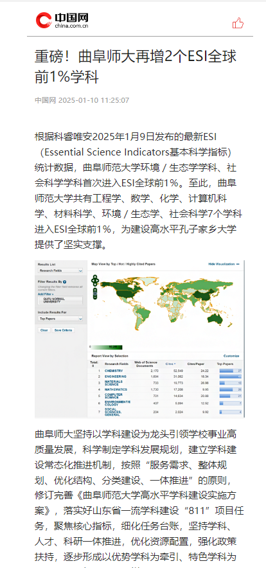Click 'MATHEMATICS' in the ESI table
The width and height of the screenshot is (266, 568).
coord(116,389)
